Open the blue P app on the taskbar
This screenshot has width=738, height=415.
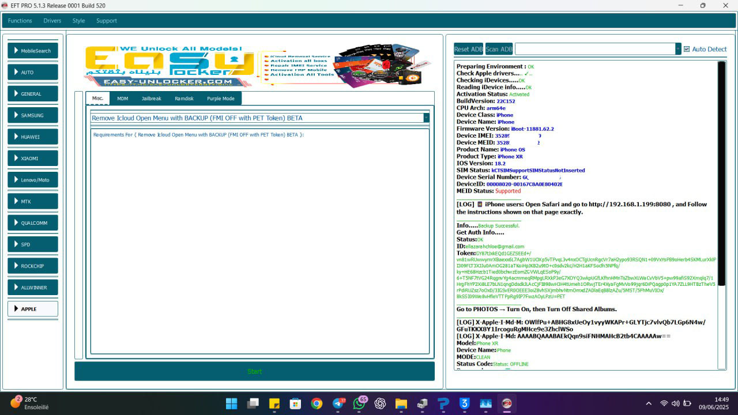443,403
